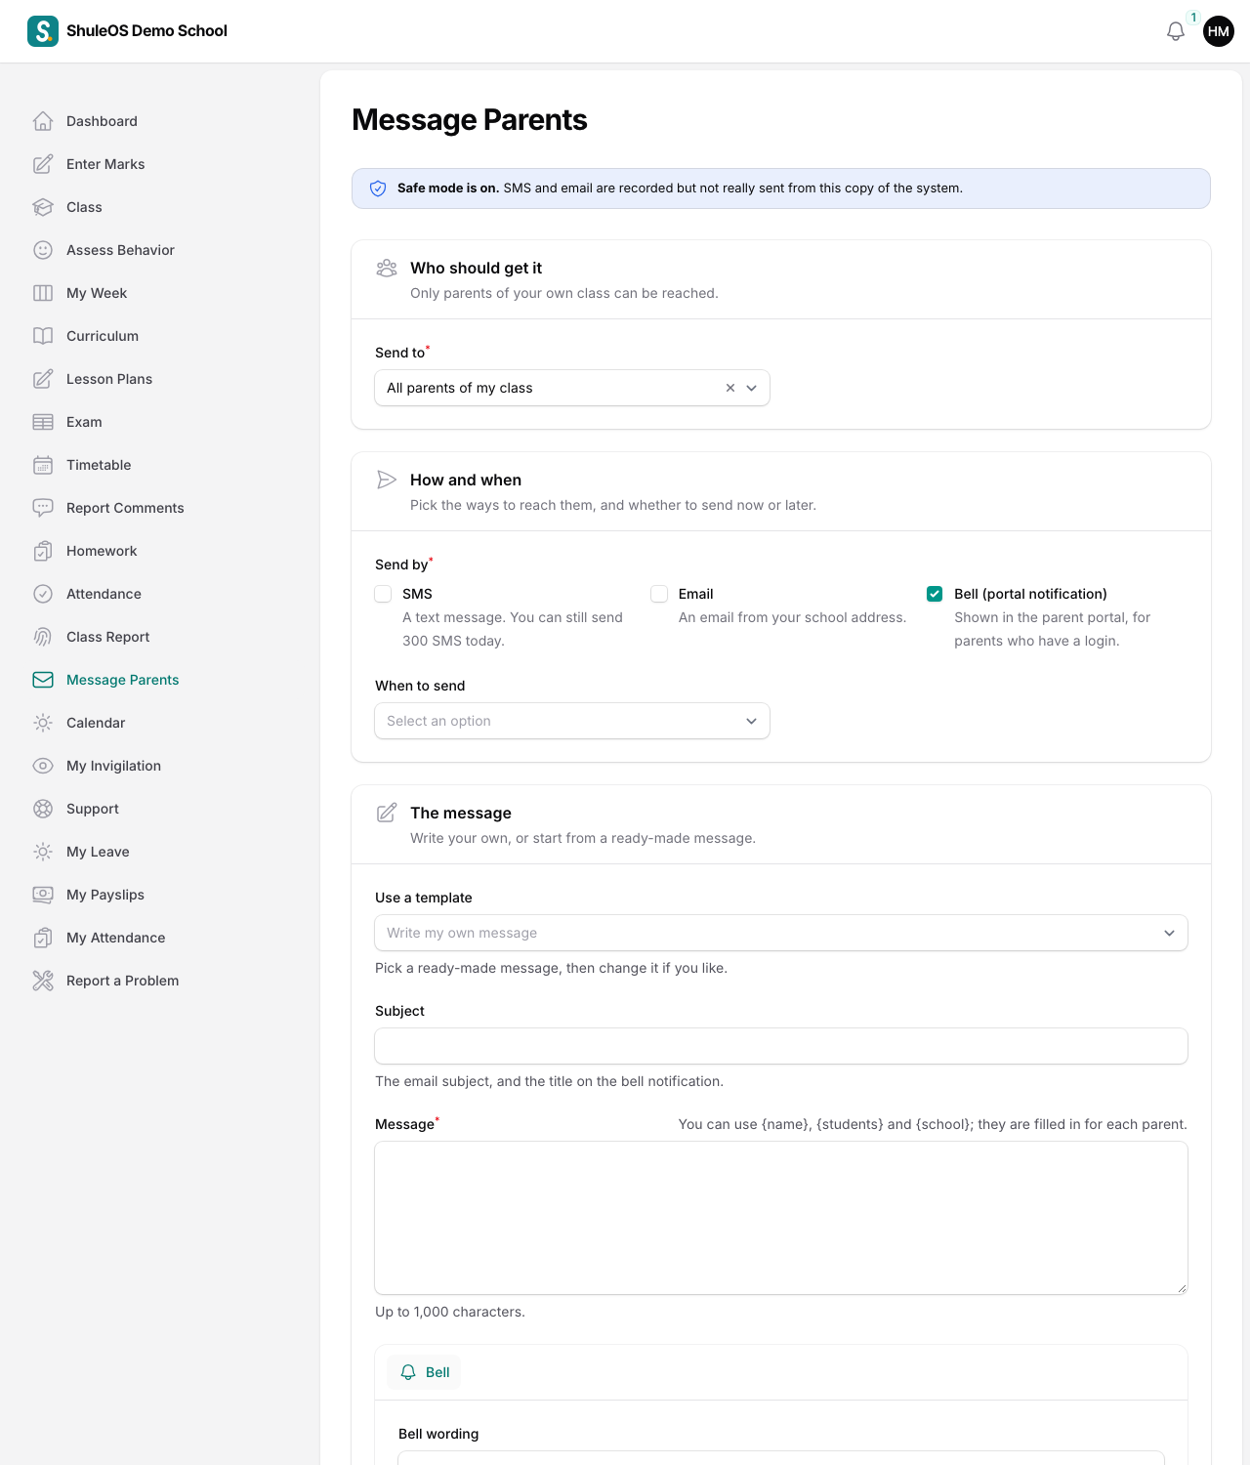This screenshot has height=1465, width=1250.
Task: Click the Report a Problem tools icon
Action: pyautogui.click(x=43, y=981)
